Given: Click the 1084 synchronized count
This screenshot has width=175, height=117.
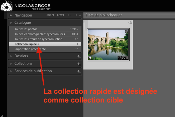Looking at the screenshot, I should (75, 34).
